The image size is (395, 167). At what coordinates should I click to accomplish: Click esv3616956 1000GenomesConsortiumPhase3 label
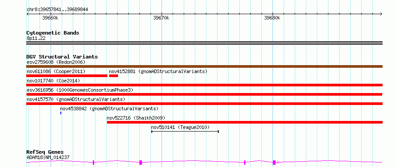80,90
